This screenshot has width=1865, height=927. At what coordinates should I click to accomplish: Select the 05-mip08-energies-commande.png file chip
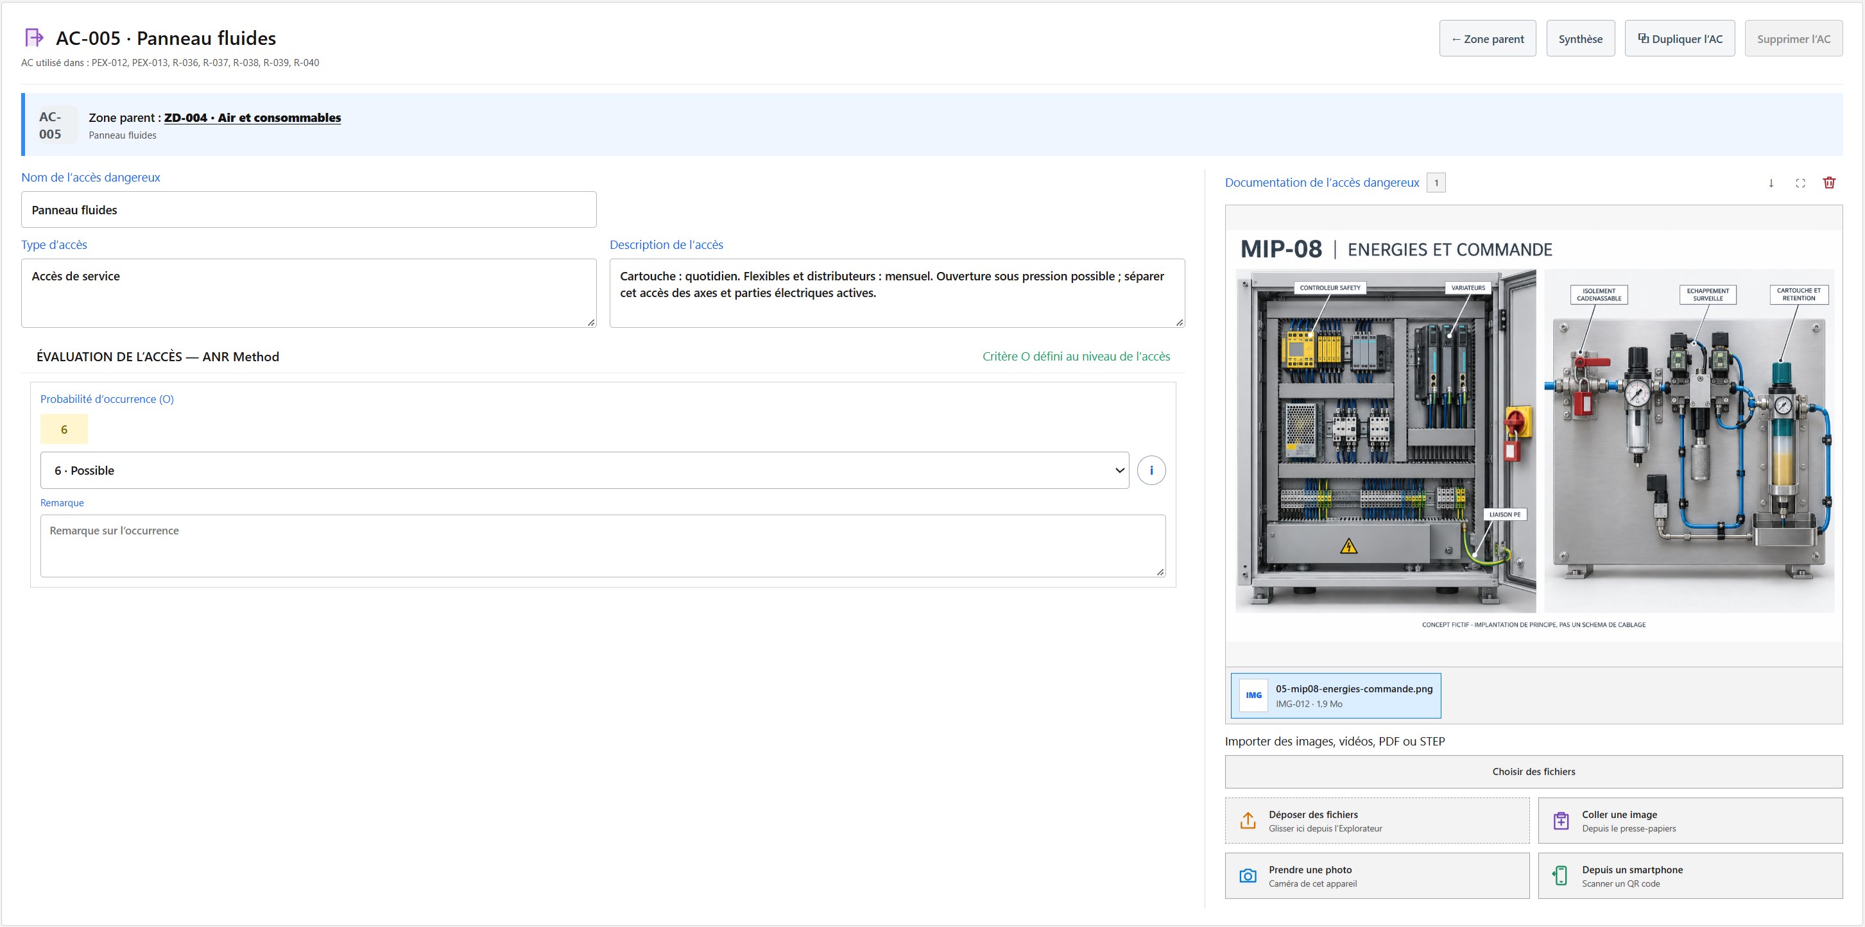coord(1336,695)
